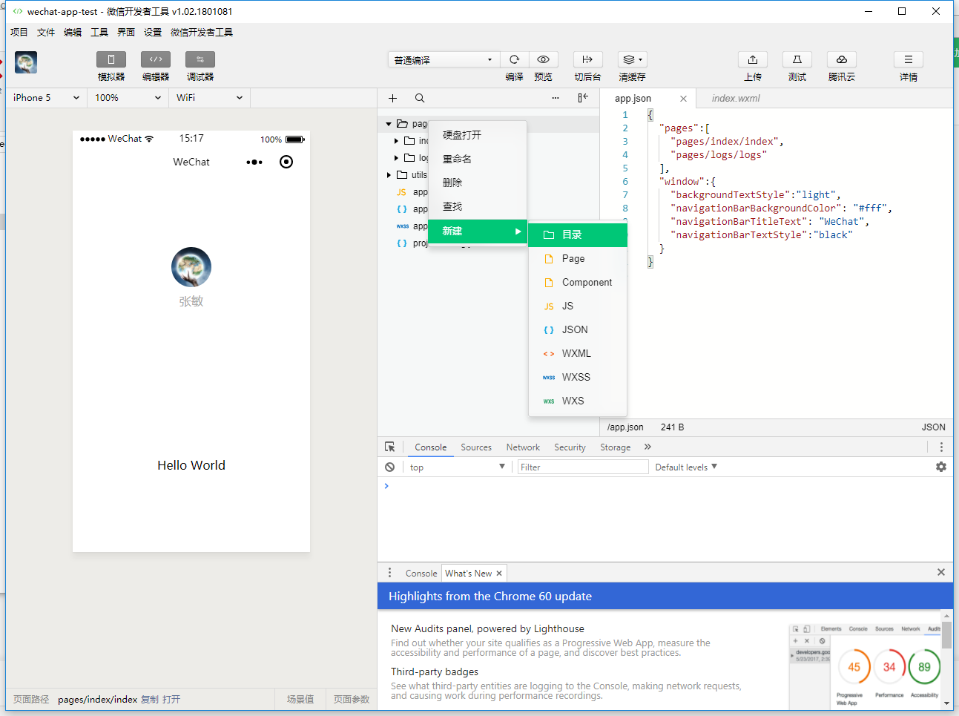Open the details hamburger icon (详情)
Image resolution: width=959 pixels, height=716 pixels.
pyautogui.click(x=909, y=59)
